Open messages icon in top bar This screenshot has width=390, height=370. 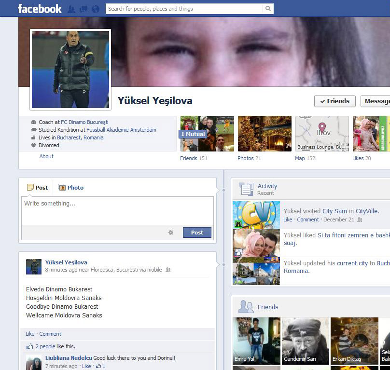click(x=83, y=9)
